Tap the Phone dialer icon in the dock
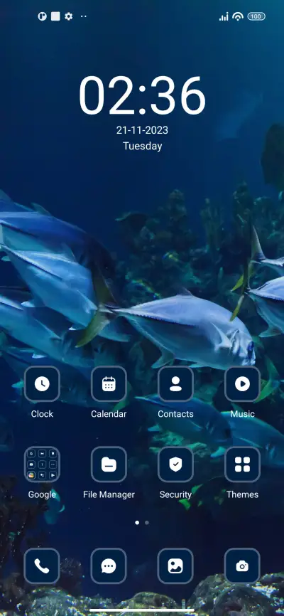This screenshot has width=284, height=616. (x=42, y=565)
